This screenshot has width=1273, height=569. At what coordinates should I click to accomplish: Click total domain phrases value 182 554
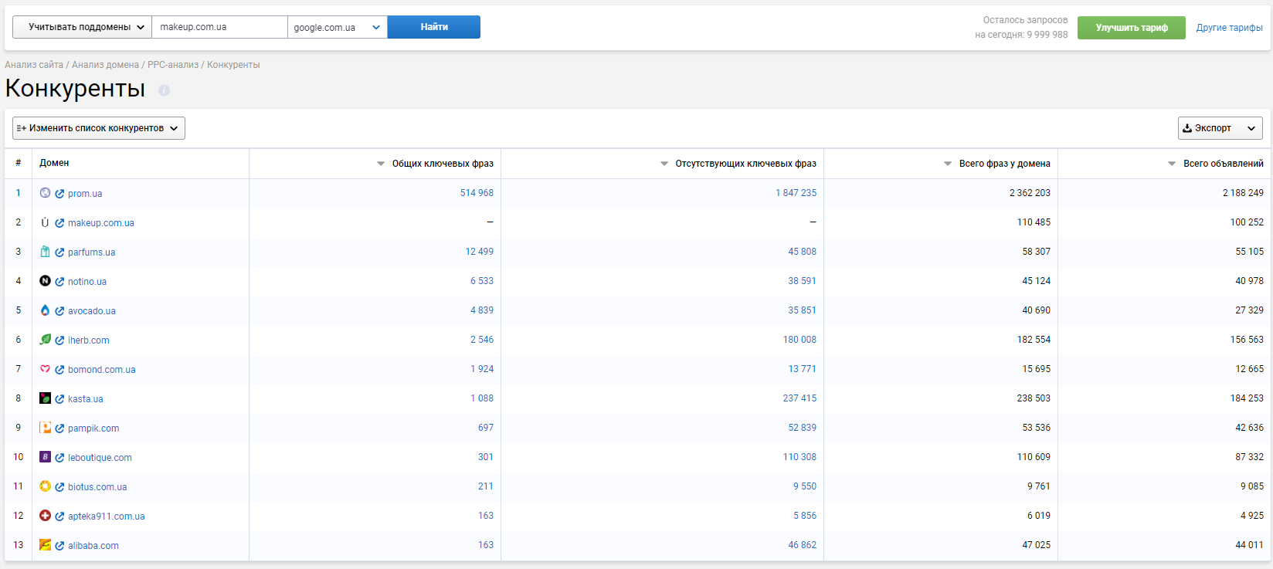[1034, 340]
